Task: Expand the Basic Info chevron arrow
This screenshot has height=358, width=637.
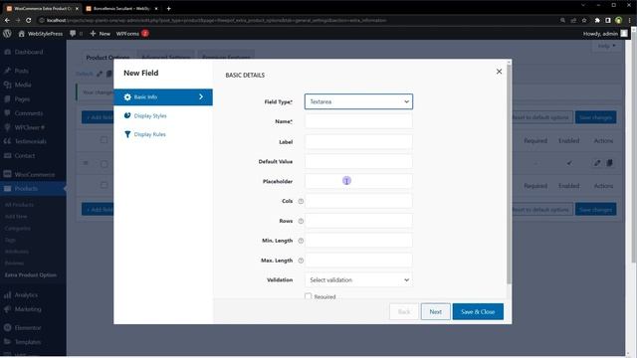Action: [x=201, y=97]
